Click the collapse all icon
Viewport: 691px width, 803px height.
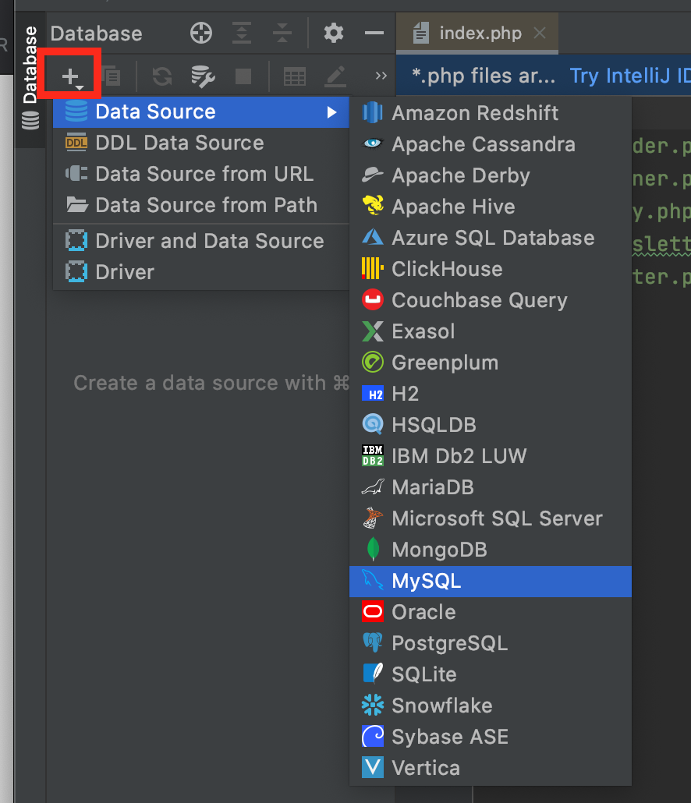282,34
